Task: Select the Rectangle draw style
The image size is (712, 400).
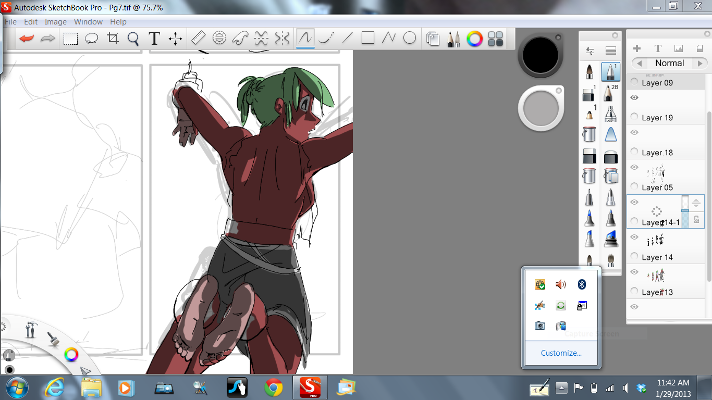Action: pos(368,38)
